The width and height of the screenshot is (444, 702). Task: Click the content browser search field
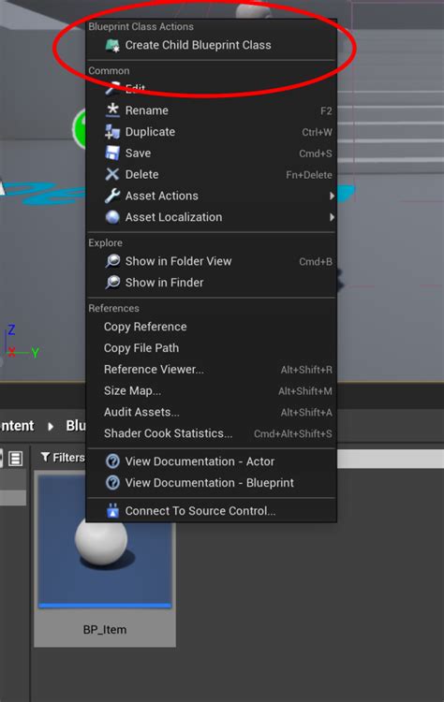390,460
